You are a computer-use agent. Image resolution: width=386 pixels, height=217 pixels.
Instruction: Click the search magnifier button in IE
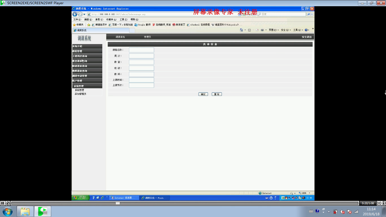coord(309,14)
